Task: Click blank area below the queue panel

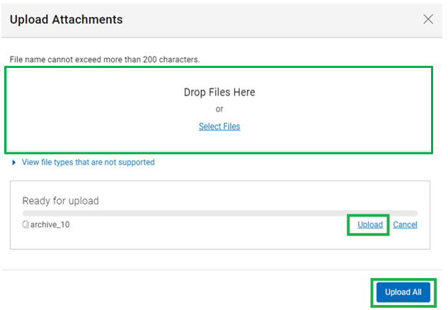Action: coord(220,260)
